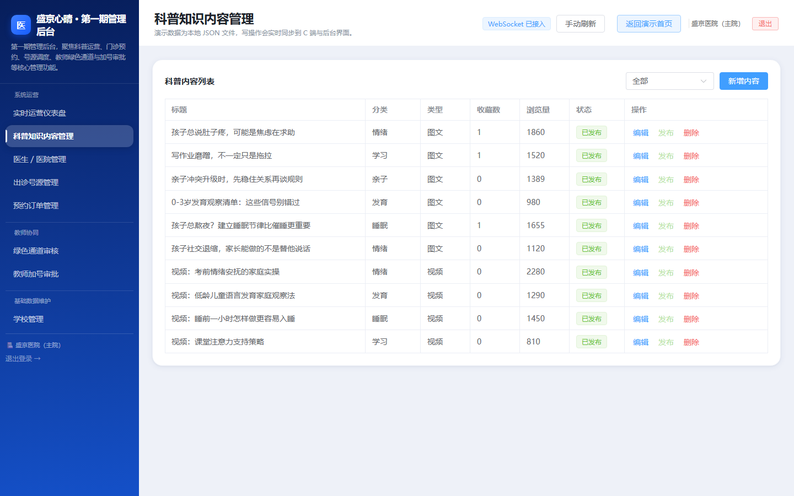Edit the row 写作业磨蹭，不一定只是拖拉
794x496 pixels.
tap(640, 156)
